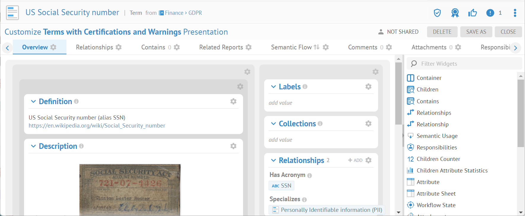
Task: Collapse the Definition widget
Action: pyautogui.click(x=34, y=101)
